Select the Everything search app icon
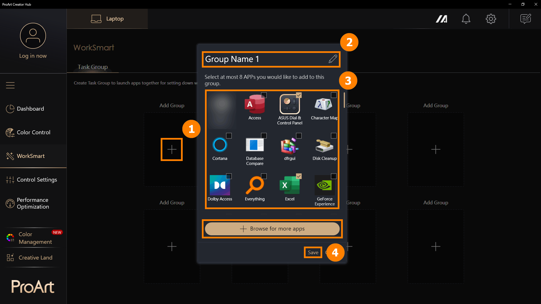 (255, 185)
